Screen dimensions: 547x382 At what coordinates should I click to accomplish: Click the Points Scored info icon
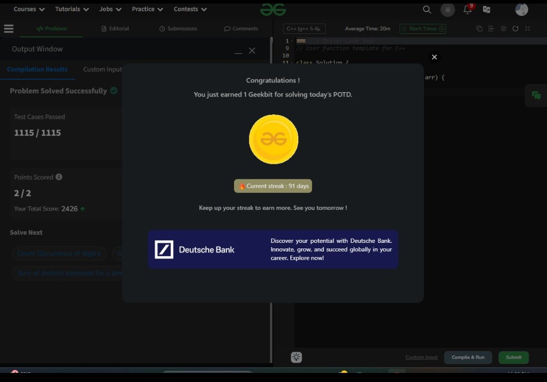59,177
